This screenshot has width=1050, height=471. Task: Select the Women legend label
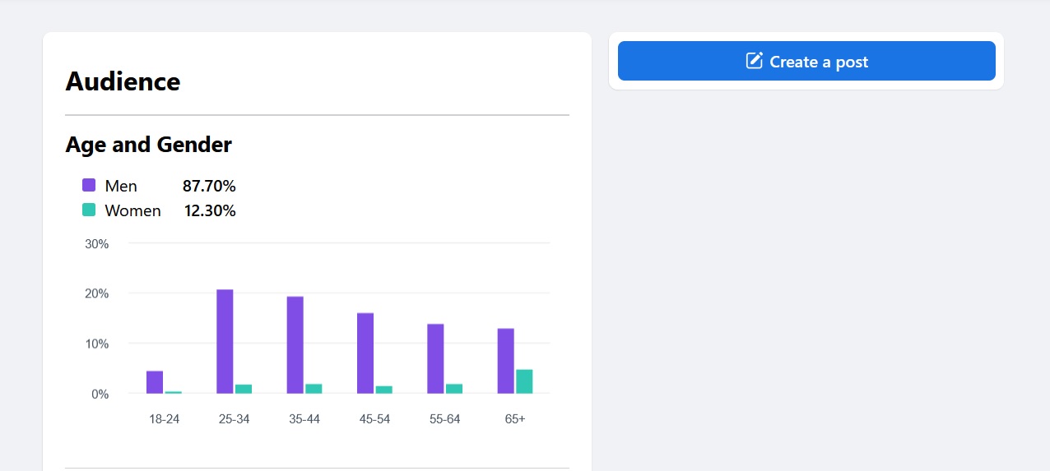pos(132,210)
